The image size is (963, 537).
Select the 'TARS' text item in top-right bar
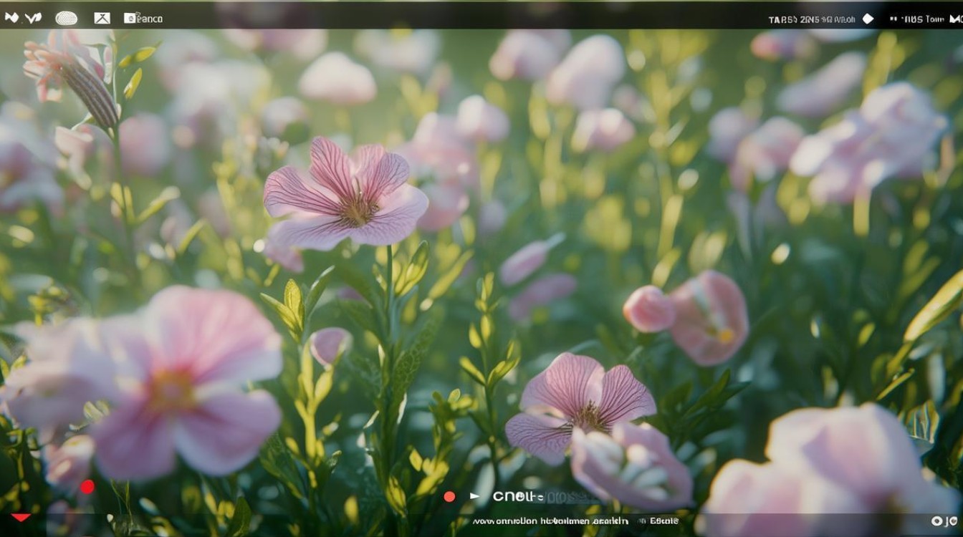782,19
